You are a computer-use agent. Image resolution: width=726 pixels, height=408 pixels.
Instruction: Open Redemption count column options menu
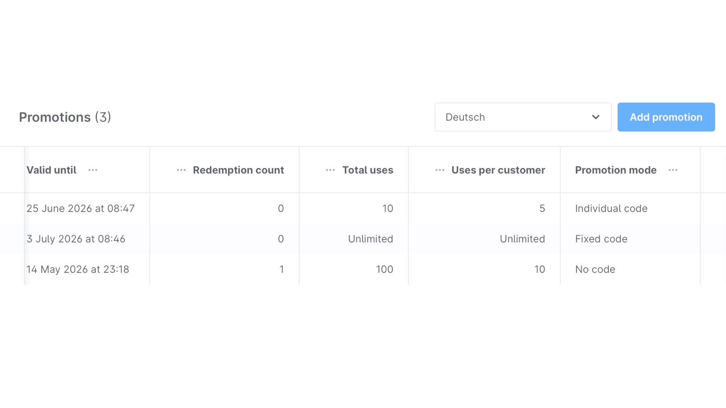click(181, 170)
